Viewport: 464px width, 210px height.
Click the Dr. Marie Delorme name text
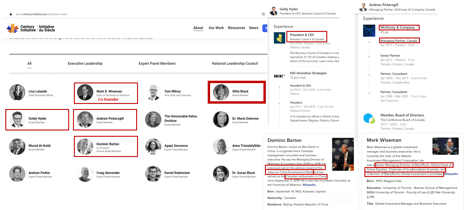(x=246, y=119)
